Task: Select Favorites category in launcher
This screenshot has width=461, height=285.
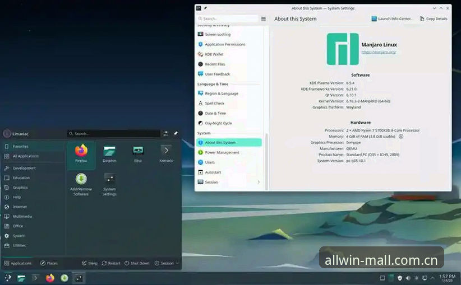Action: [x=33, y=146]
